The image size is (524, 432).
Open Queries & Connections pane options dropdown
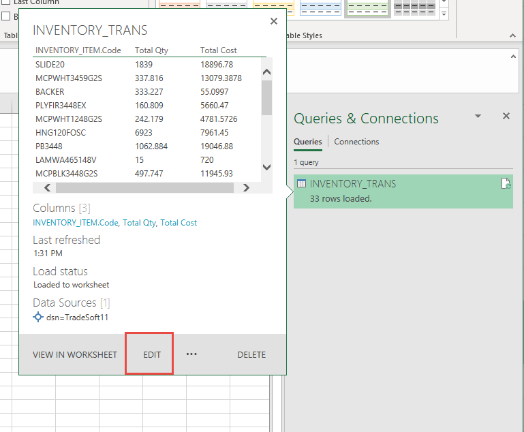click(x=478, y=117)
